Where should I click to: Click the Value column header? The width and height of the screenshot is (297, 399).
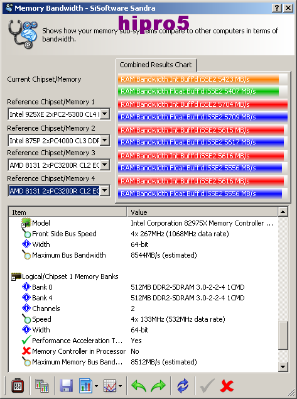pos(202,212)
